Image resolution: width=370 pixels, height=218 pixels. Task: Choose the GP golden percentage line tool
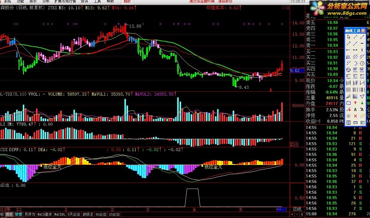pyautogui.click(x=355, y=69)
